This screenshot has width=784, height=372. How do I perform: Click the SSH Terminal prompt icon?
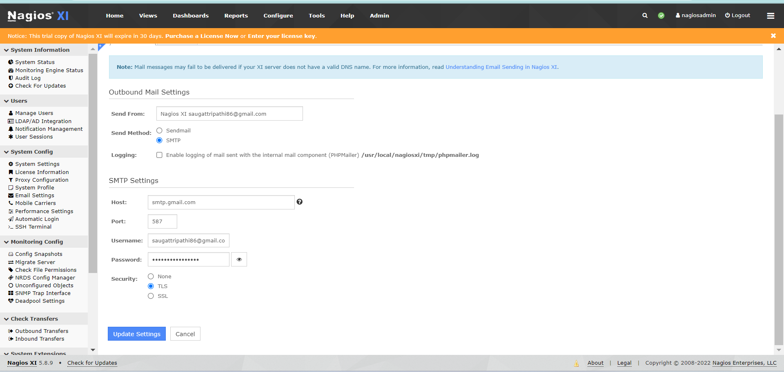pos(11,227)
